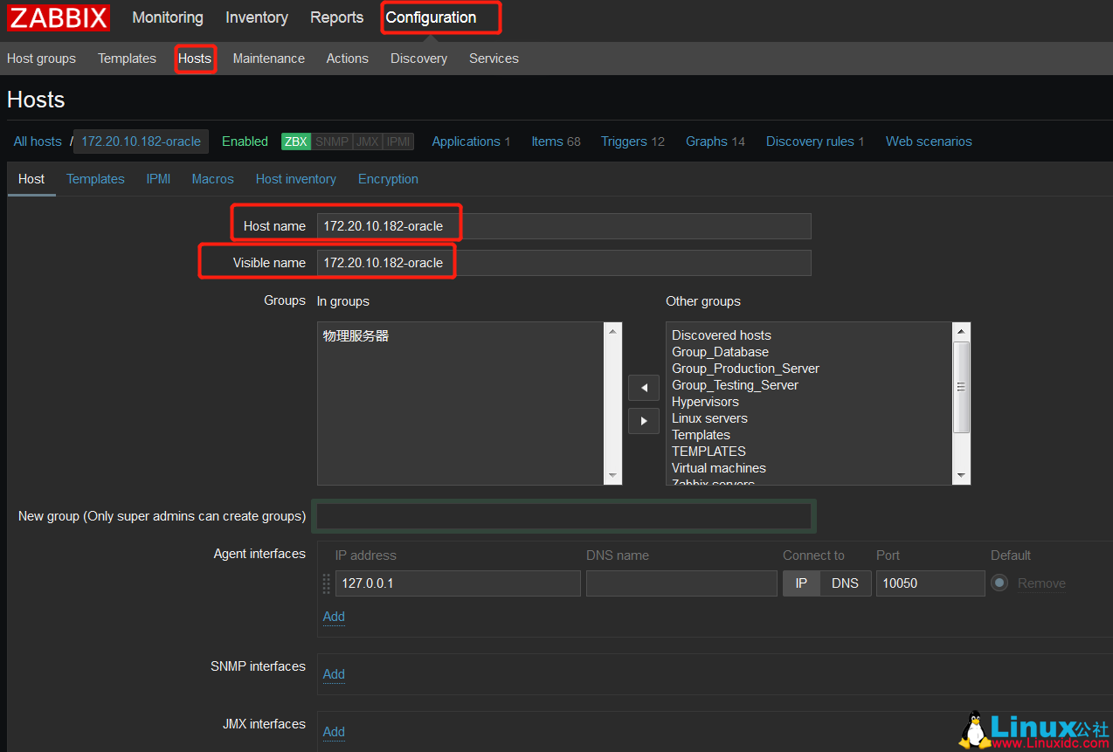The height and width of the screenshot is (752, 1113).
Task: Click the IPMI availability indicator
Action: coord(398,141)
